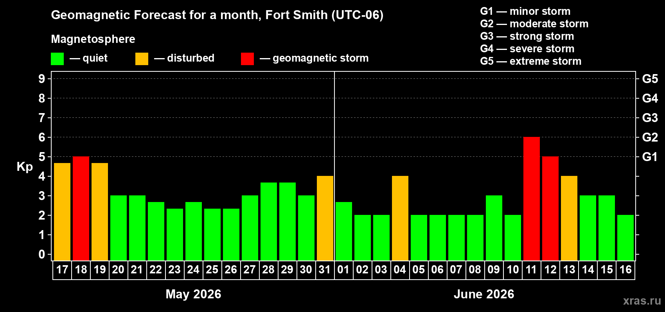This screenshot has width=665, height=312.
Task: Click the Kp axis title
Action: click(x=25, y=167)
